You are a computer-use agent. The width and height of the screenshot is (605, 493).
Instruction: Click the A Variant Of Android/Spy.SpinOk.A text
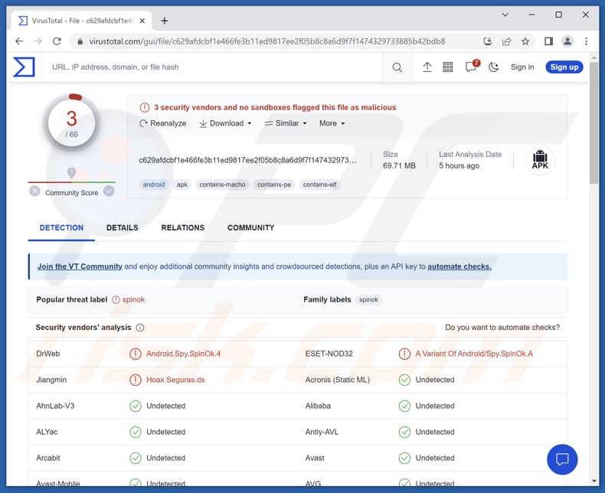tap(474, 354)
